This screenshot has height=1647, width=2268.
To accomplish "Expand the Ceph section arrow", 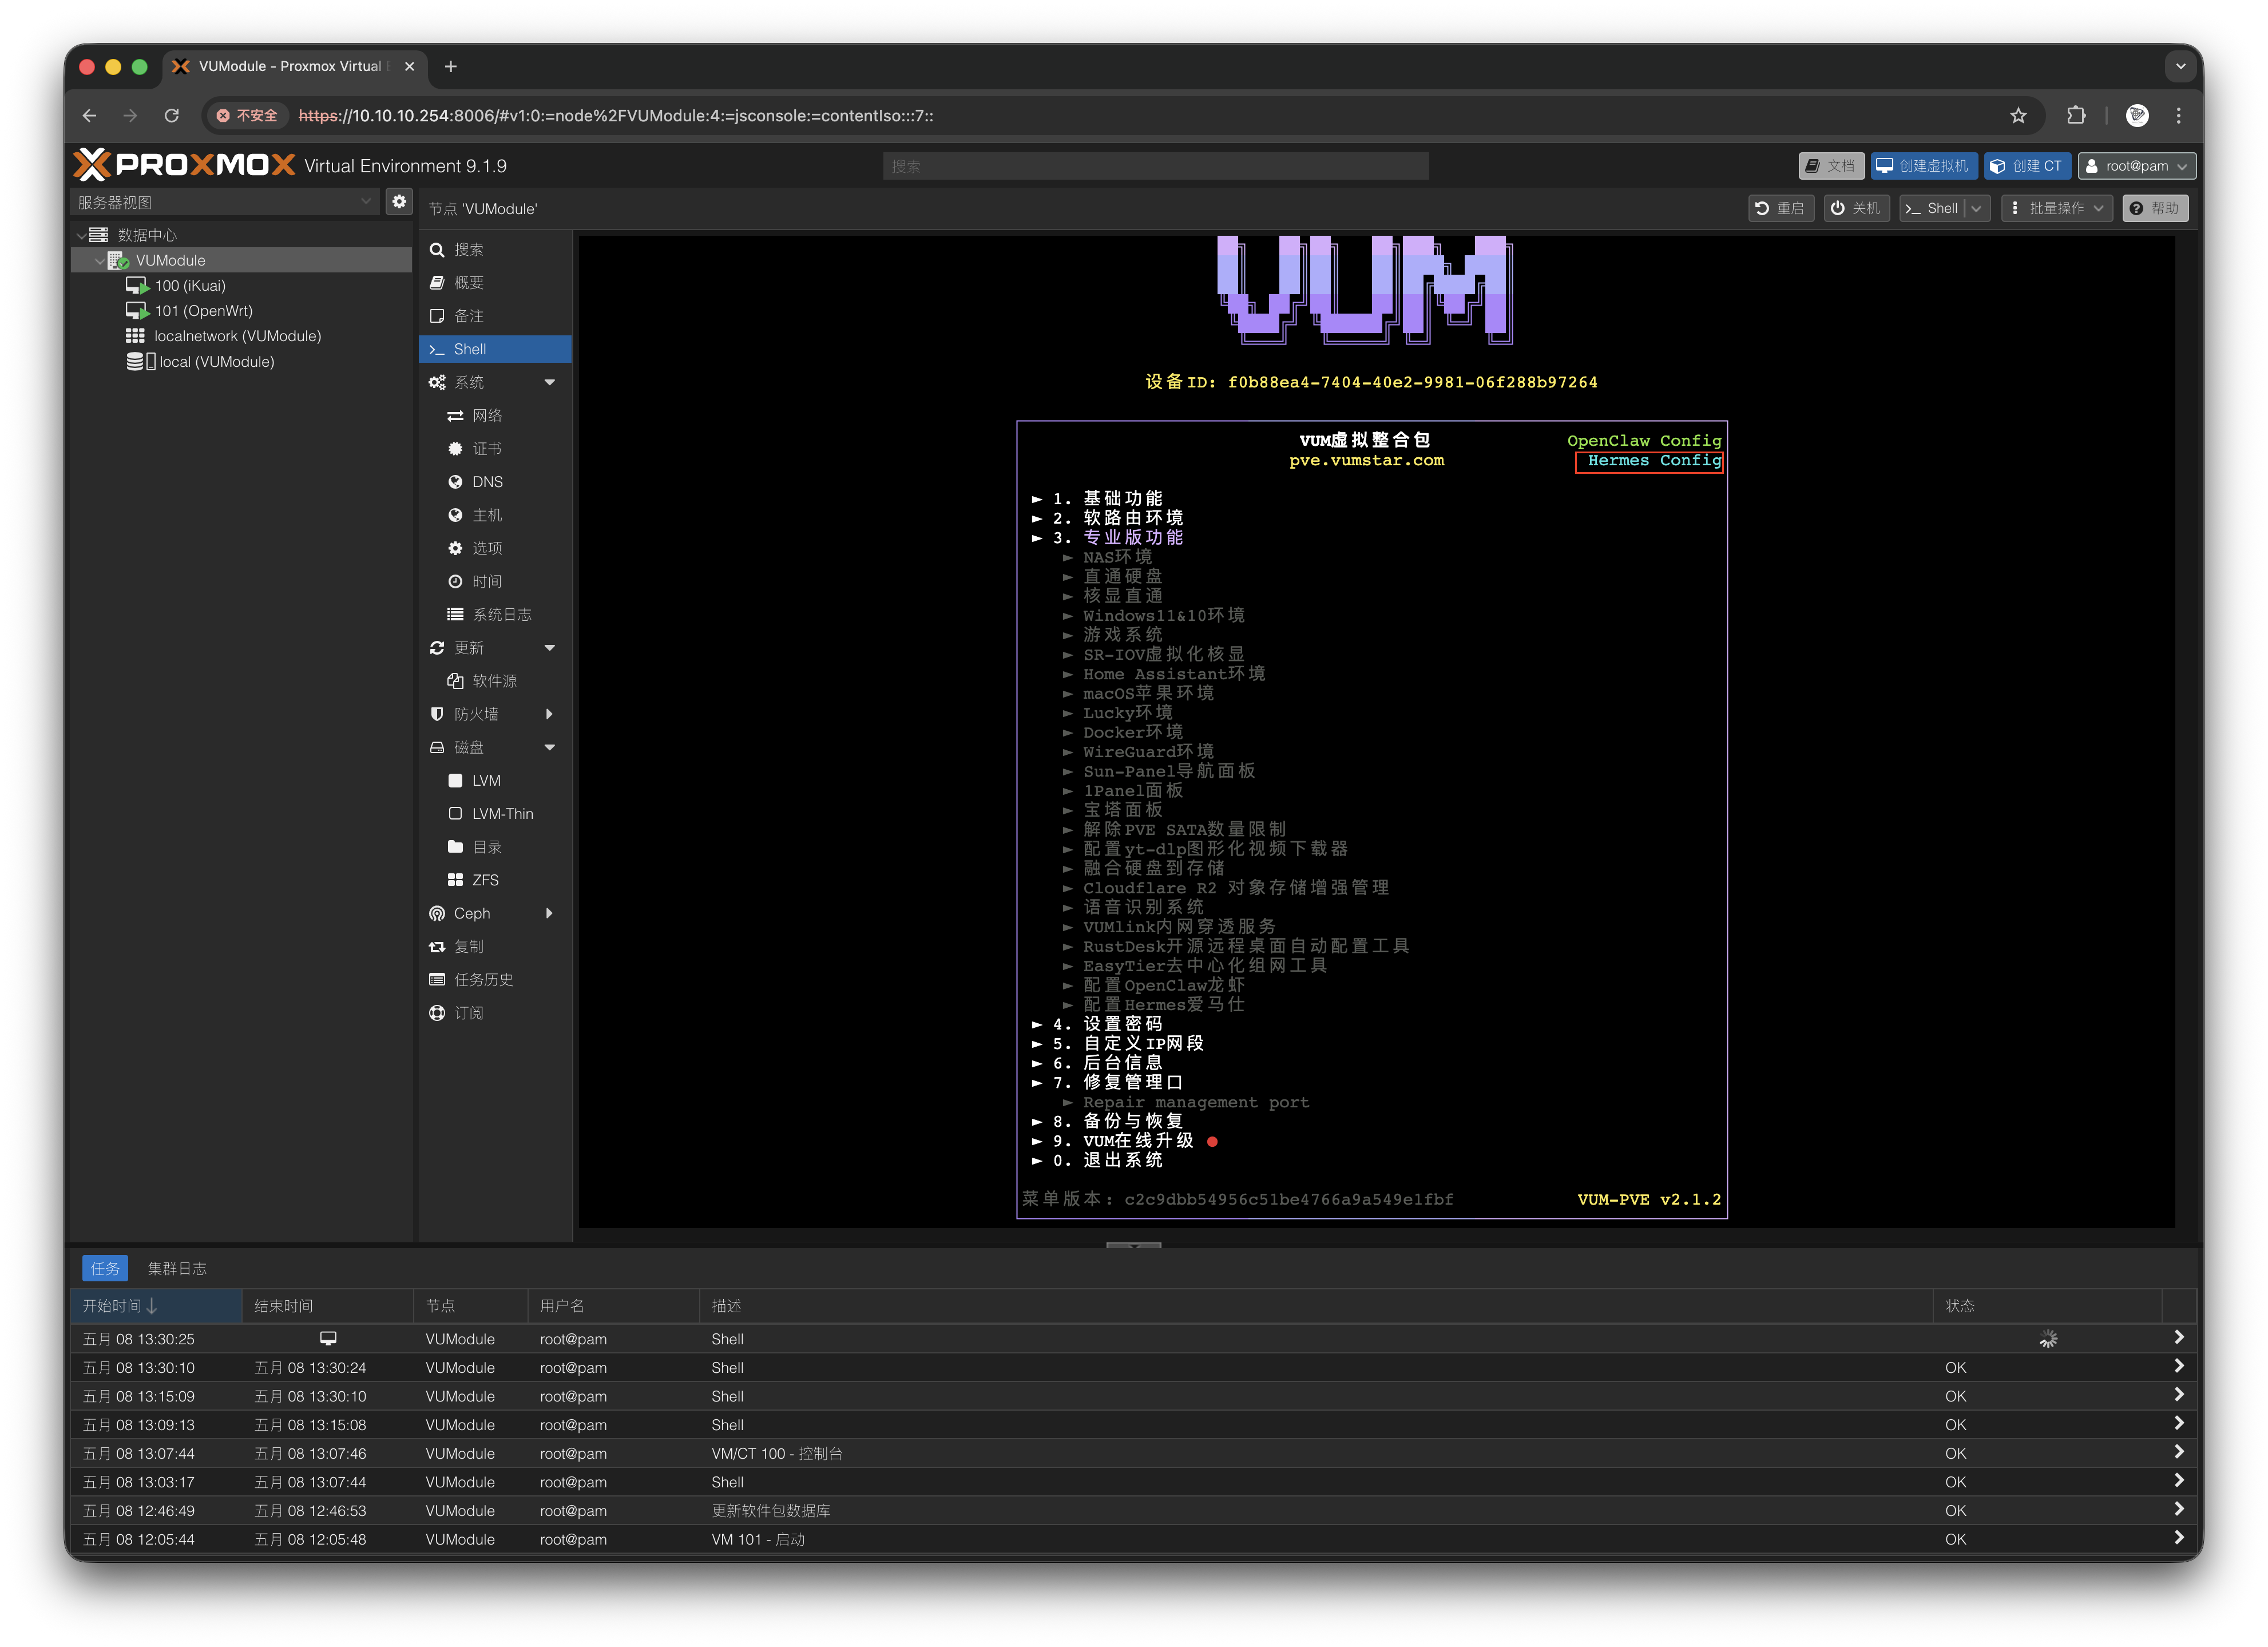I will [x=549, y=913].
